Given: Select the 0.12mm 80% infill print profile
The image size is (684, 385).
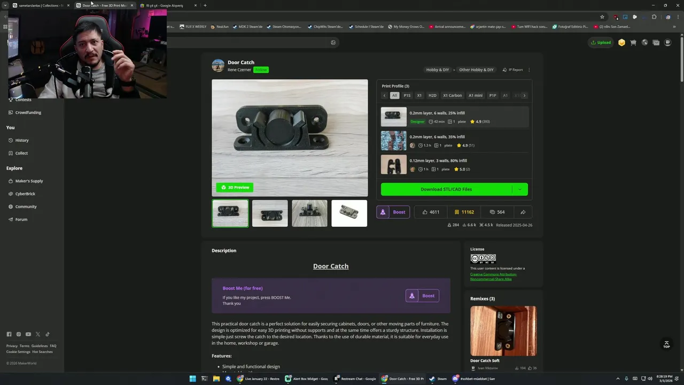Looking at the screenshot, I should tap(455, 165).
